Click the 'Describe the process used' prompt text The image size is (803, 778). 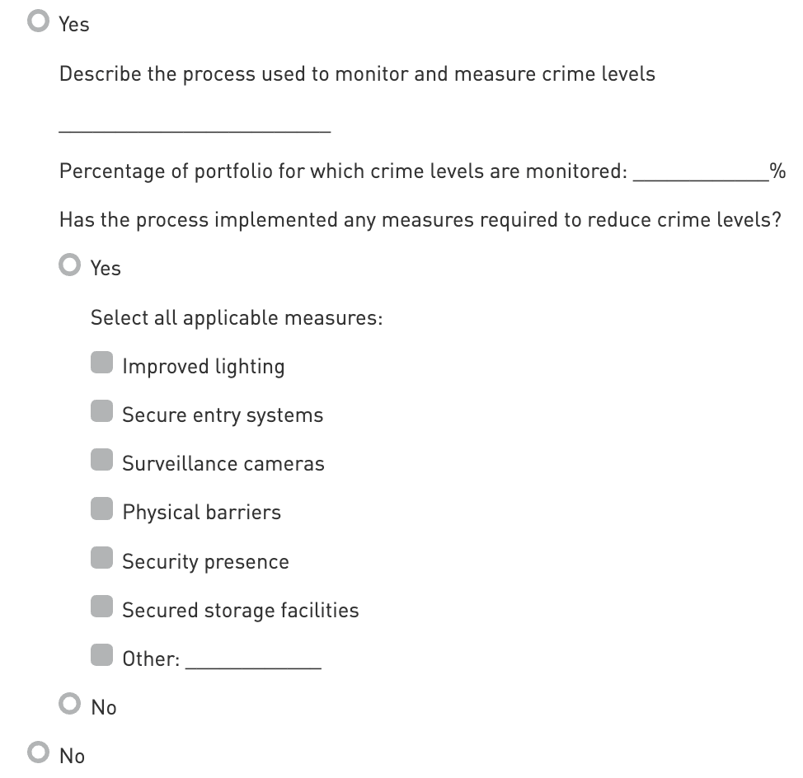point(357,74)
